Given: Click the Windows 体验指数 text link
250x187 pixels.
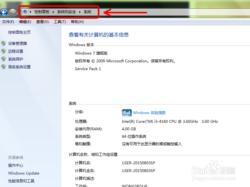Looking at the screenshot, I should point(151,113).
